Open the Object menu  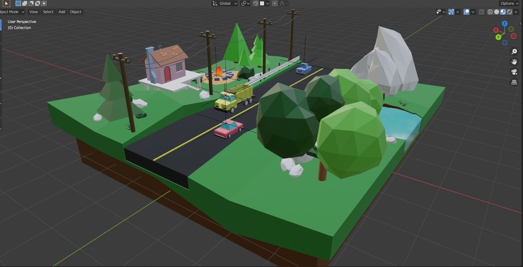75,12
